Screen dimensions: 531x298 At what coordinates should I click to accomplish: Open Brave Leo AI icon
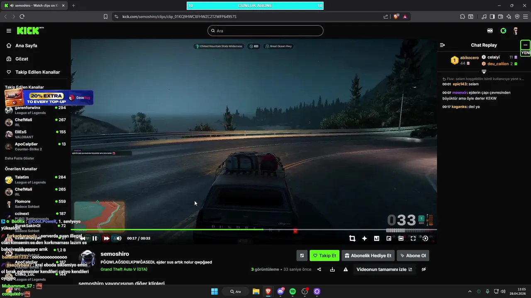[x=509, y=17]
